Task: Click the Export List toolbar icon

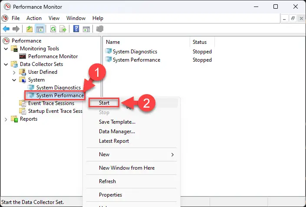Action: pyautogui.click(x=63, y=29)
